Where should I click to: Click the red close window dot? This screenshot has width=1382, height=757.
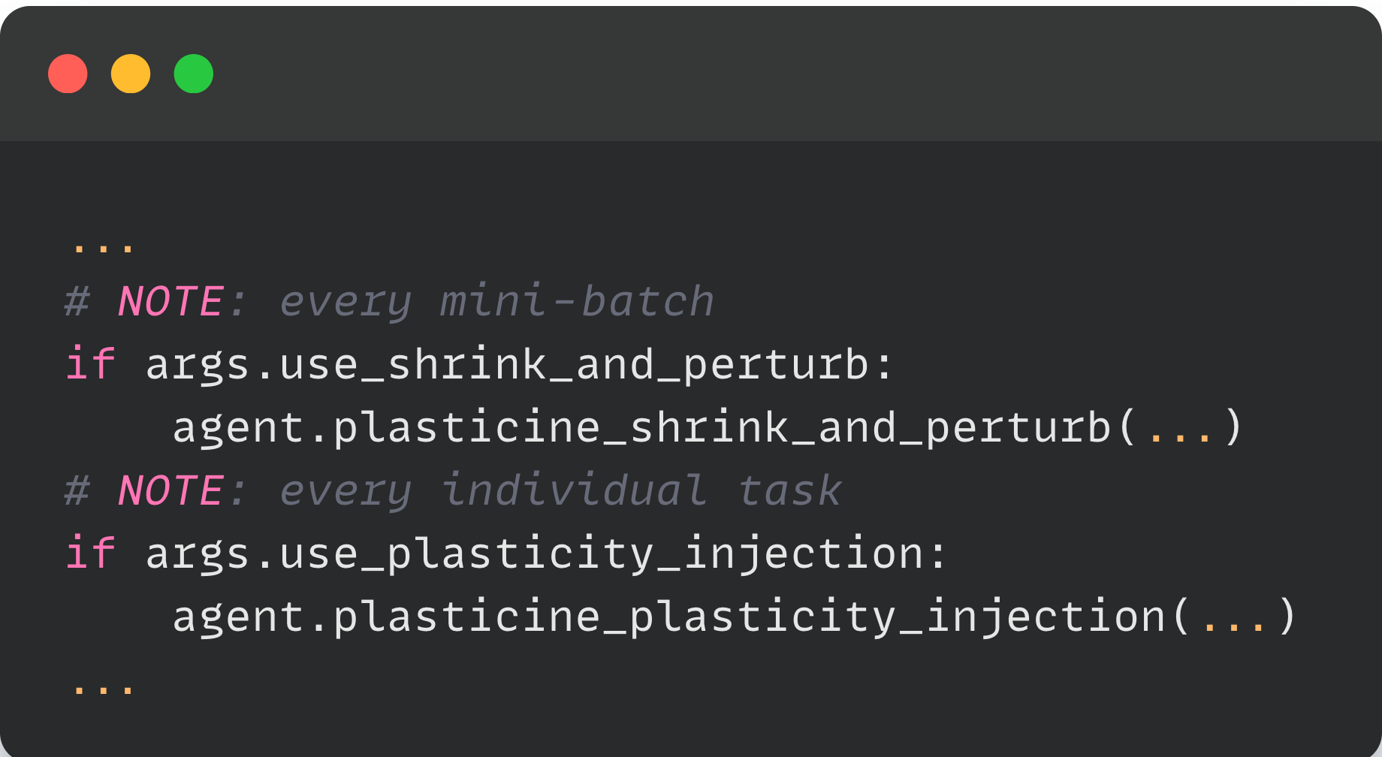tap(68, 74)
